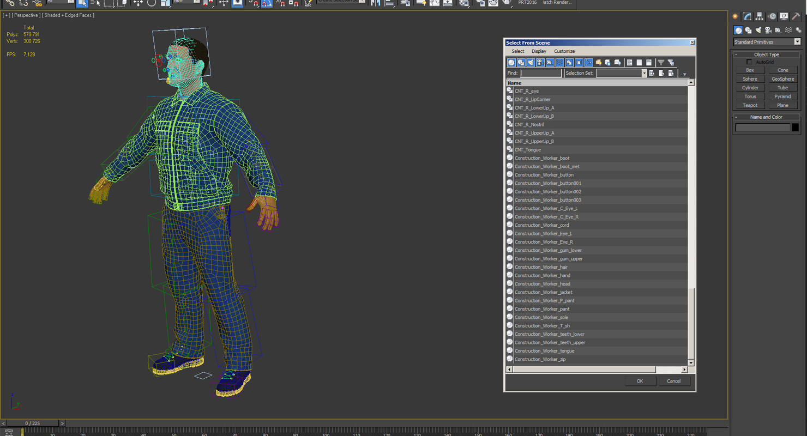
Task: Collapse the Object Type rollout
Action: [x=766, y=55]
